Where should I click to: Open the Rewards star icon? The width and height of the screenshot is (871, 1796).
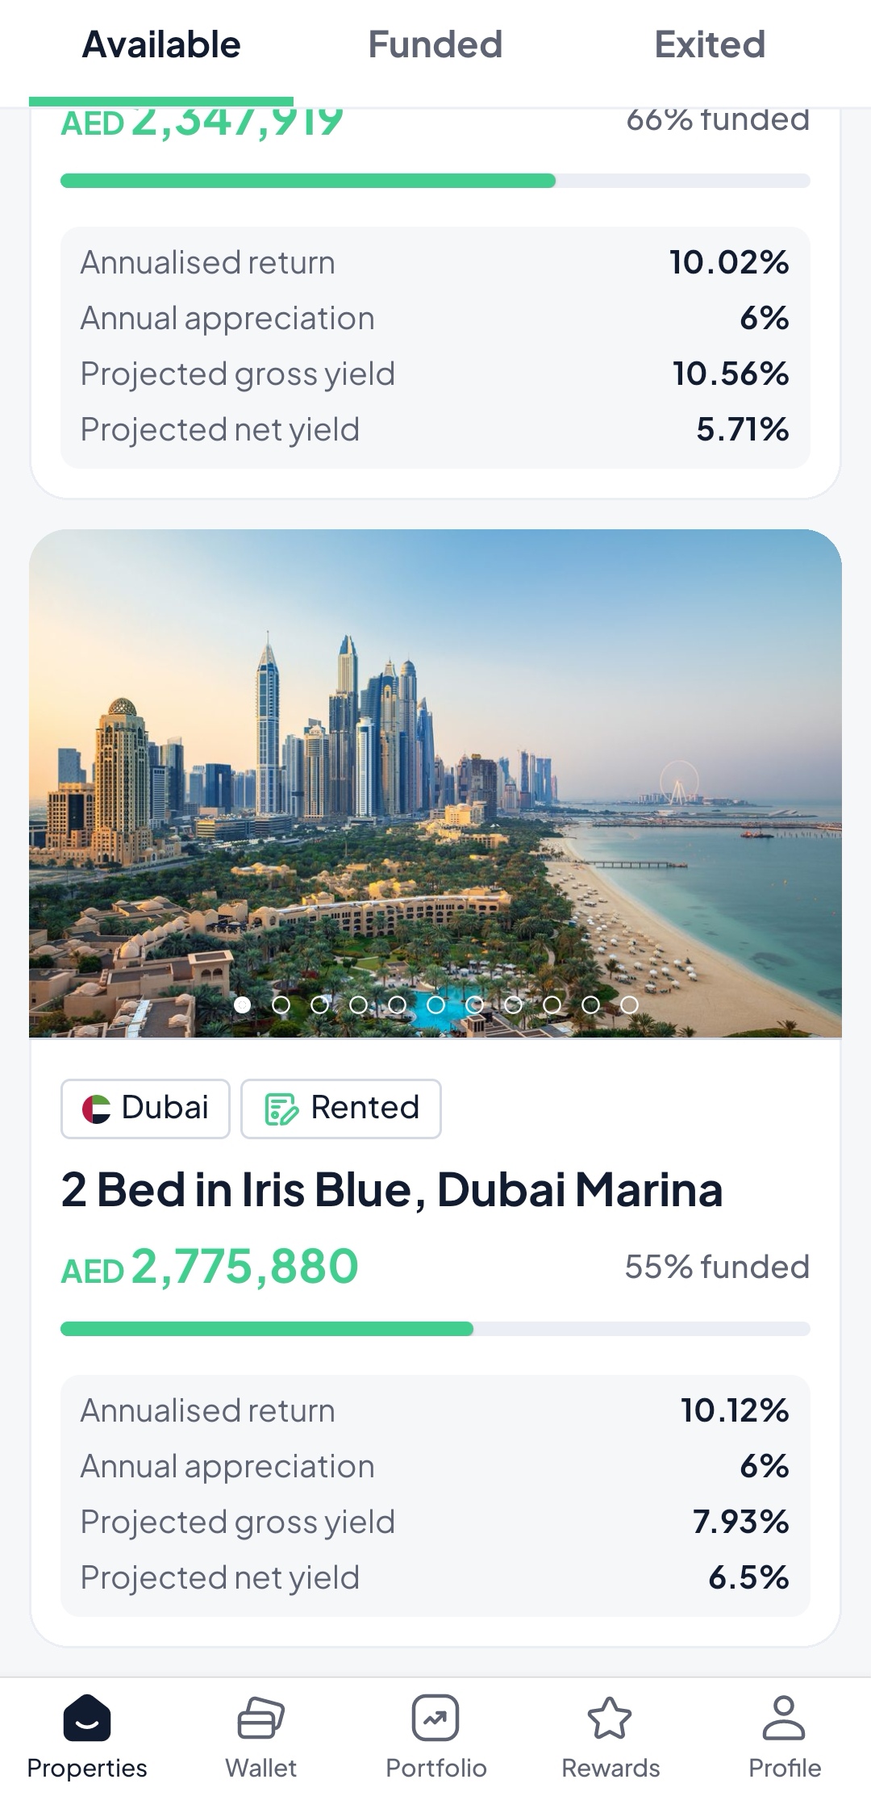coord(610,1718)
